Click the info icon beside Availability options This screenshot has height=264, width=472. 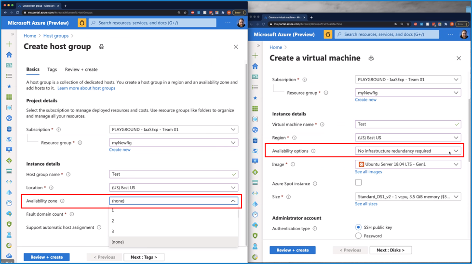[x=313, y=151]
